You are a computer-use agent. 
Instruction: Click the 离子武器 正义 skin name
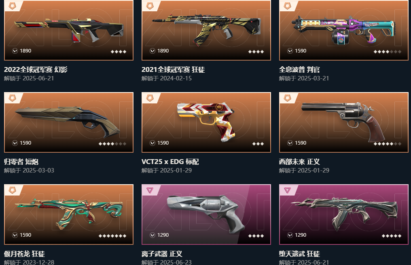pyautogui.click(x=162, y=254)
